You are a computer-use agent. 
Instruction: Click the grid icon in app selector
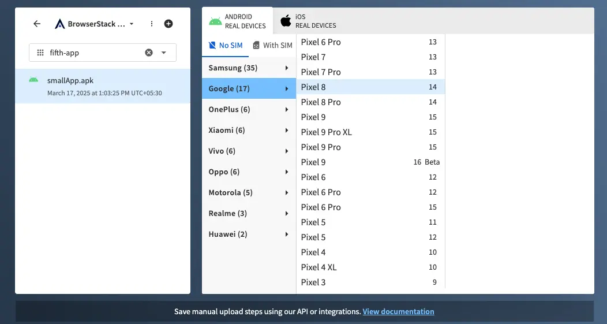tap(40, 53)
